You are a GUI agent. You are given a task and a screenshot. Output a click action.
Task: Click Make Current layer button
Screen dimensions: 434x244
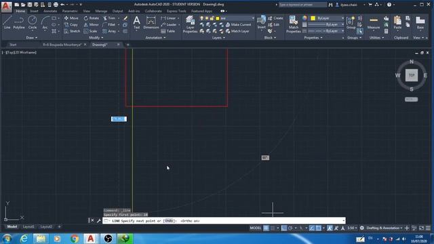[x=238, y=24]
